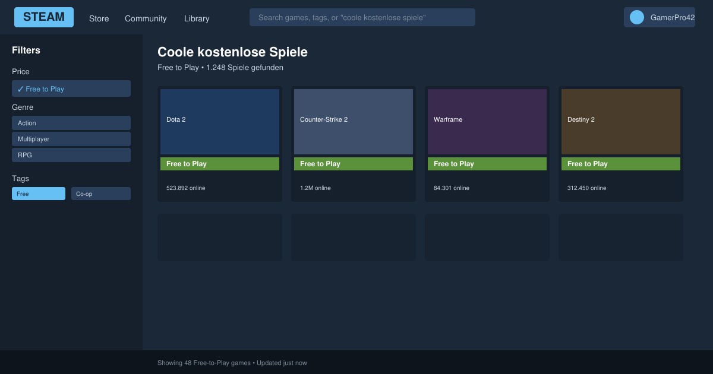Click the GamerPro42 avatar circle
The width and height of the screenshot is (713, 374).
pyautogui.click(x=637, y=17)
